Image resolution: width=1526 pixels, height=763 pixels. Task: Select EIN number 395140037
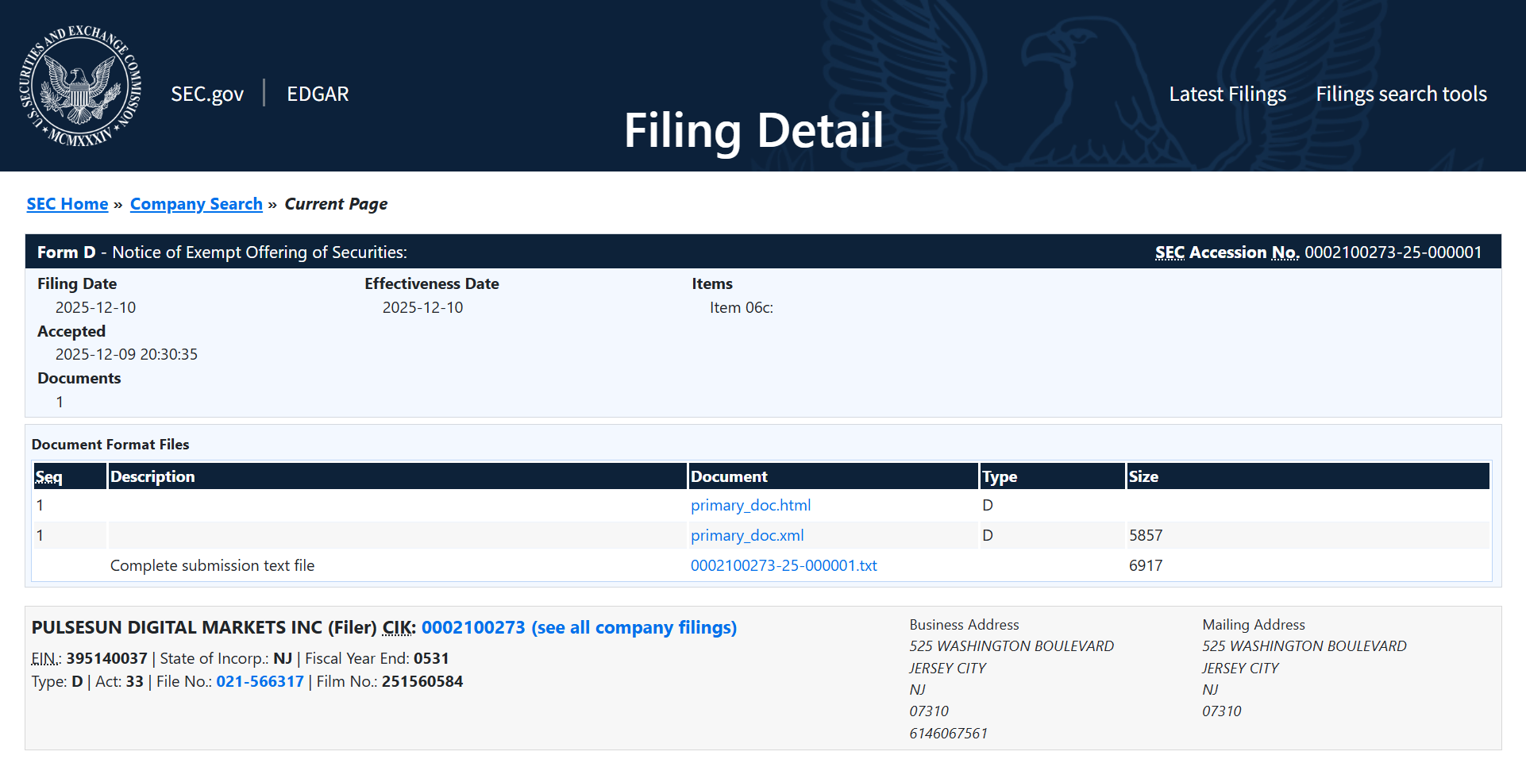point(107,658)
